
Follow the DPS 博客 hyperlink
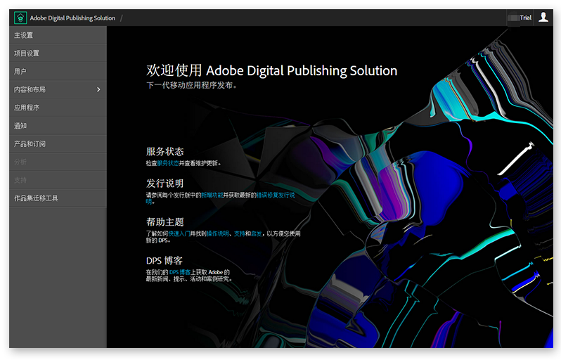point(179,272)
